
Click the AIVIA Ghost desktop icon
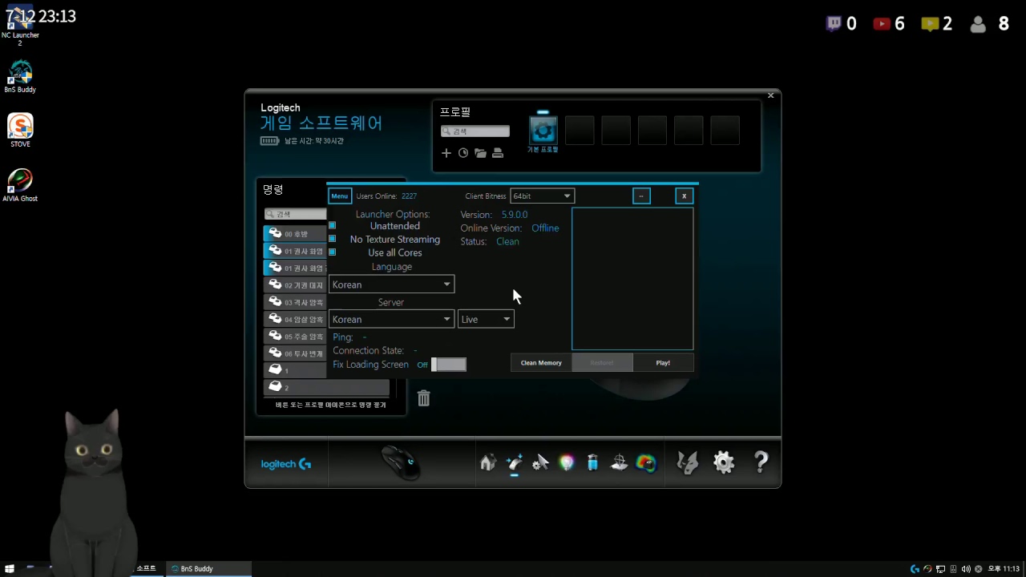[x=20, y=185]
